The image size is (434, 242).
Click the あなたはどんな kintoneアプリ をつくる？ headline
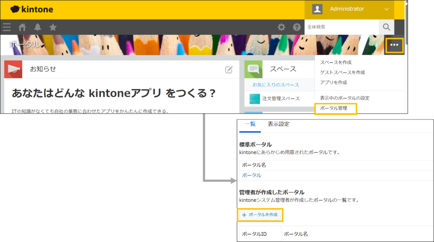coord(114,93)
